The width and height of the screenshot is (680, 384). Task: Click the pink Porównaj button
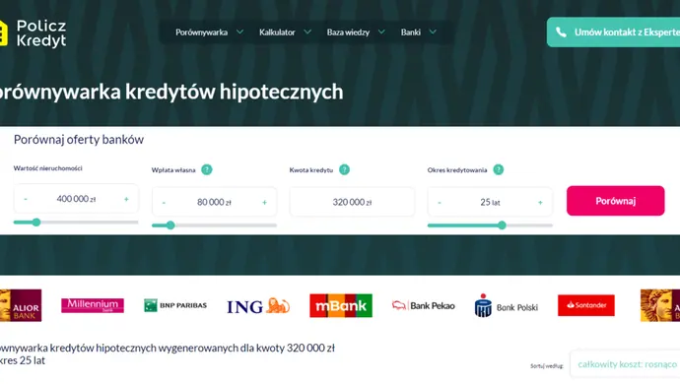point(615,201)
